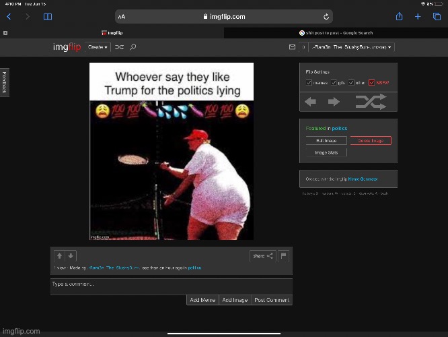Open the Meme Generator link
Image resolution: width=448 pixels, height=337 pixels.
[x=363, y=179]
